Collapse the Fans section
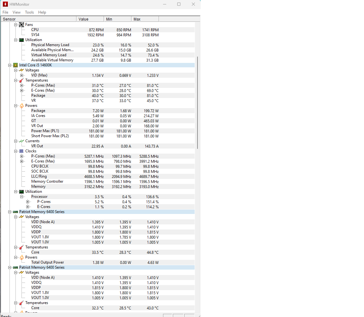 15,25
